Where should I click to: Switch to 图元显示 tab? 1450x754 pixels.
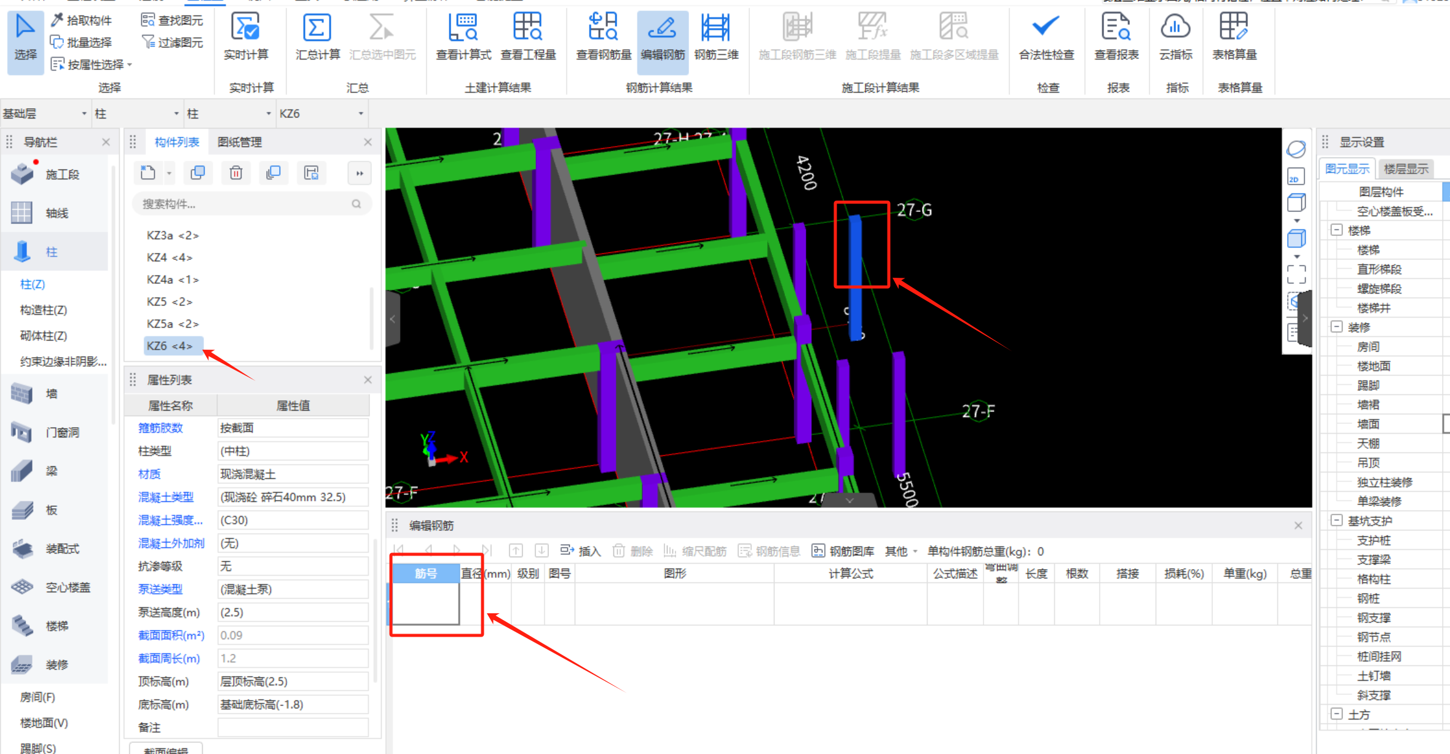[1347, 168]
